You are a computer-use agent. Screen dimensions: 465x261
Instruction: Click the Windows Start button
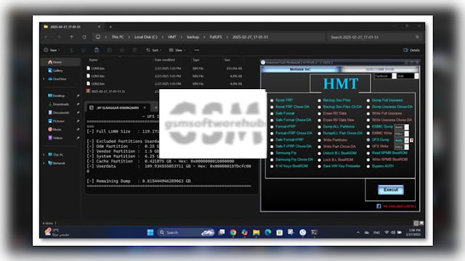pos(150,233)
